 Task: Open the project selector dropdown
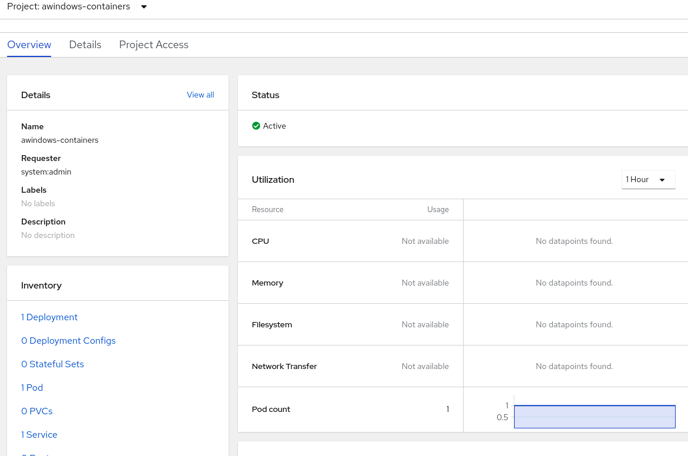click(77, 6)
